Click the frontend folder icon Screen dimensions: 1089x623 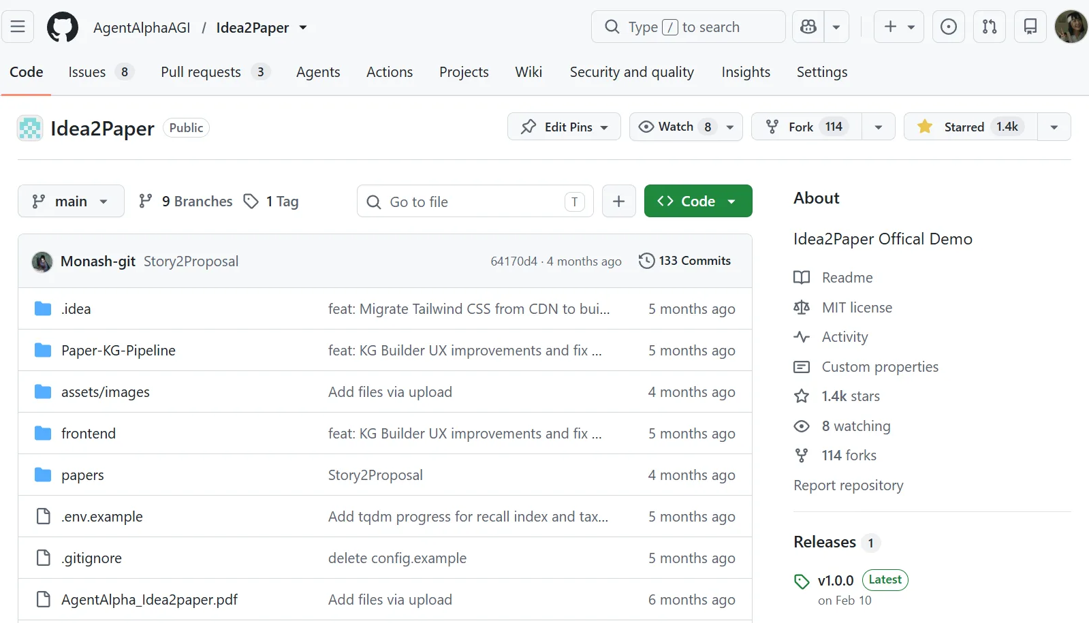point(43,434)
